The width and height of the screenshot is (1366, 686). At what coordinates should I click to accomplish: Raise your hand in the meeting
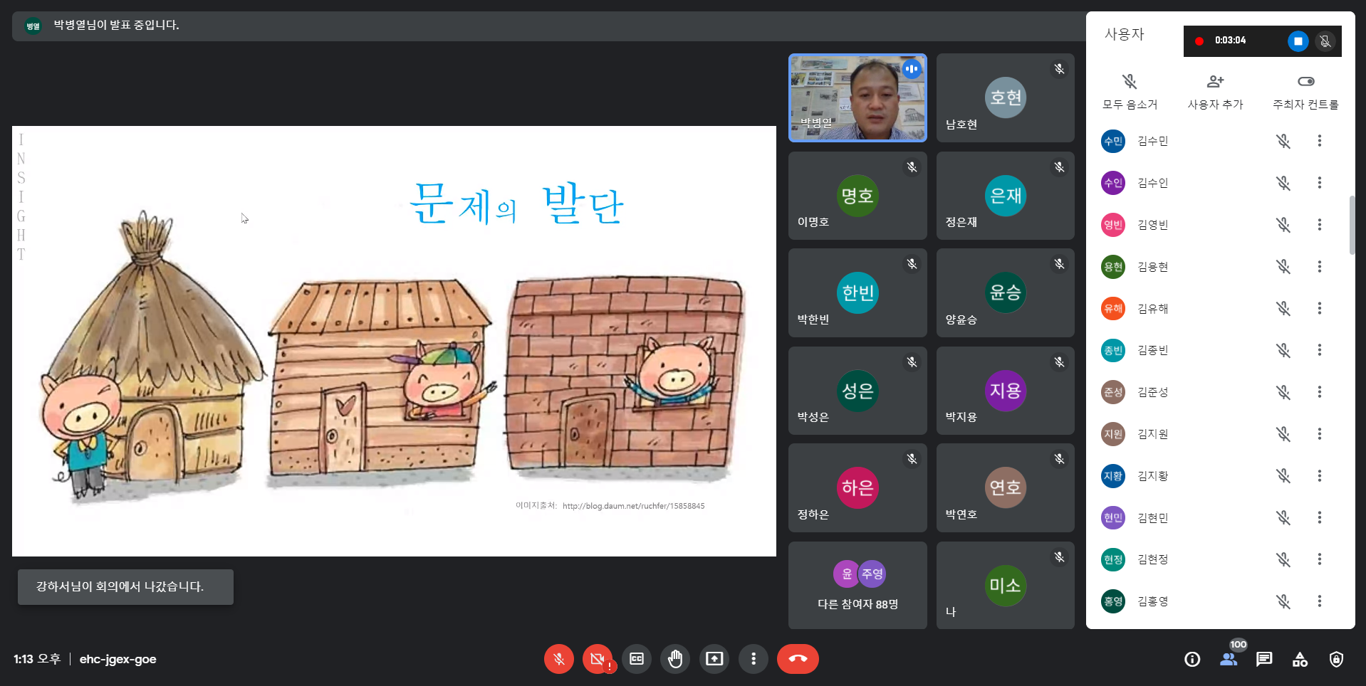675,659
